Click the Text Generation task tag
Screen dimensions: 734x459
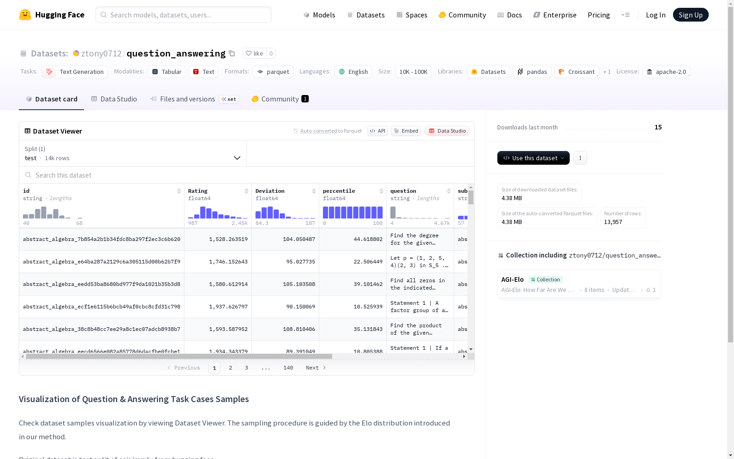coord(74,72)
